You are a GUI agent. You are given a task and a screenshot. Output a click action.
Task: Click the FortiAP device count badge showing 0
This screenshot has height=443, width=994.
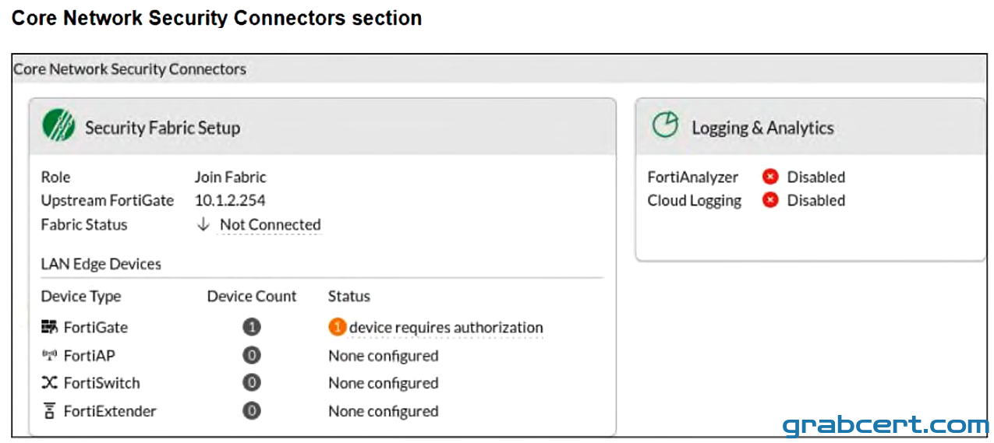(x=251, y=355)
